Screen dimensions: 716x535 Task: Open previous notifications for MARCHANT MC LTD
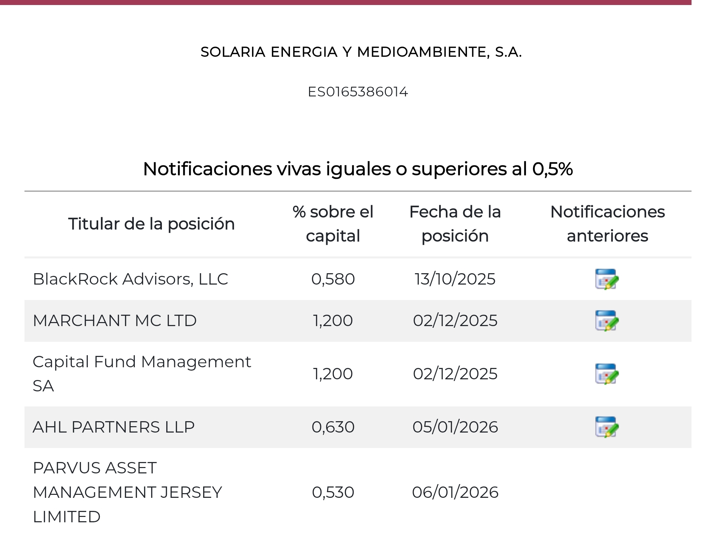pyautogui.click(x=607, y=320)
